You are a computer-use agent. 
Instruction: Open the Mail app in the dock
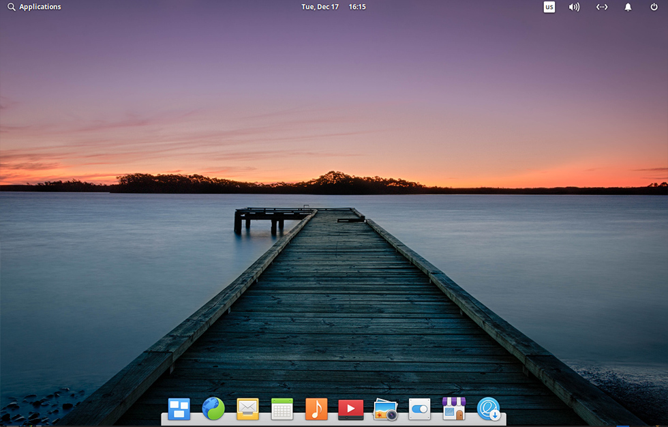click(x=247, y=409)
